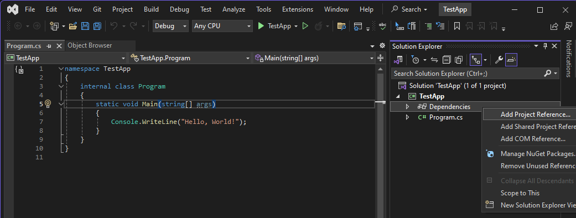The image size is (576, 218).
Task: Click the Pending Changes Filter clock icon
Action: coord(415,60)
